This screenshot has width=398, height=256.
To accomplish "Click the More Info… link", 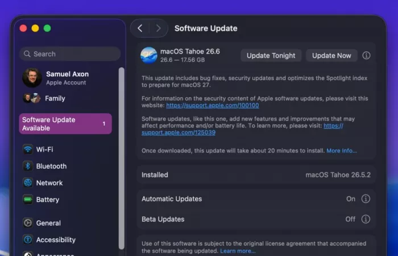I will (x=341, y=151).
